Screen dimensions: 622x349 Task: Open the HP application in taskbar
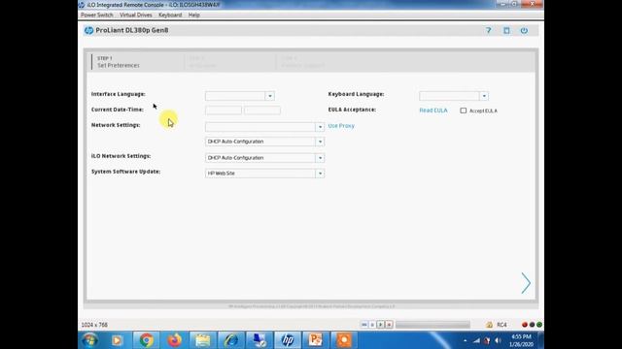288,340
